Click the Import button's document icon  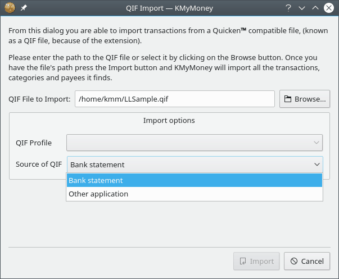click(243, 261)
